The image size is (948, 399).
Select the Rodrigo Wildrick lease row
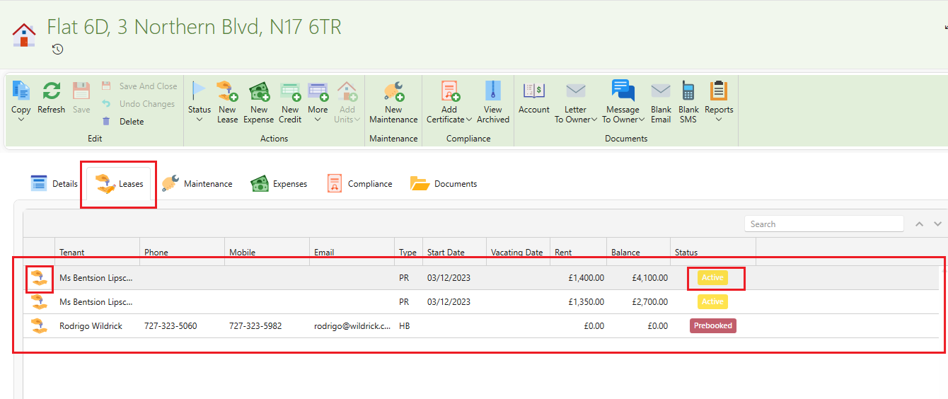click(91, 326)
